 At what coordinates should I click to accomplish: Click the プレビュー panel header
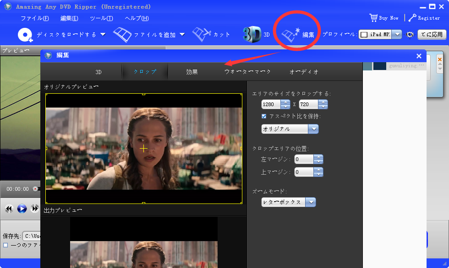click(16, 51)
